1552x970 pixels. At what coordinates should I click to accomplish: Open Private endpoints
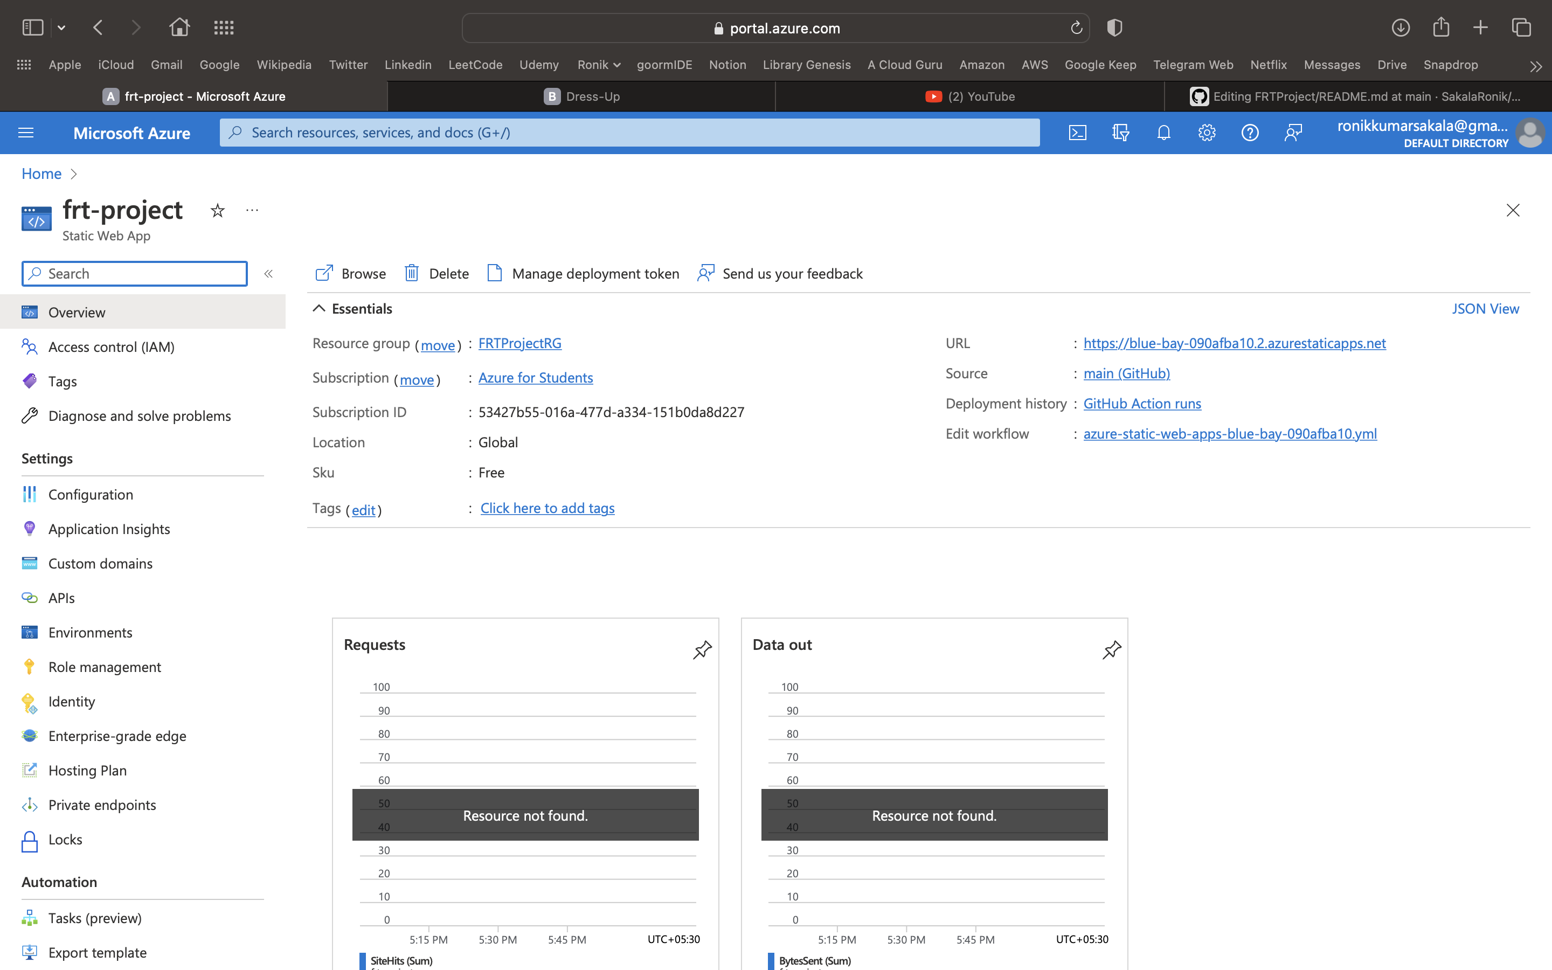(142, 805)
